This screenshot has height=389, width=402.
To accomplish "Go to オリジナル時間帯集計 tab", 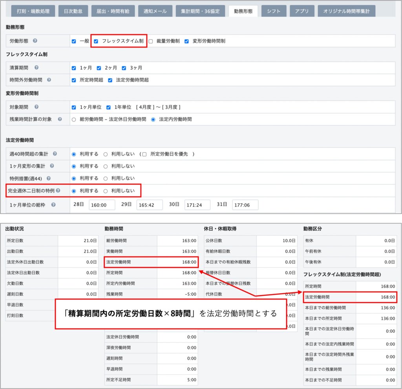I will [x=346, y=11].
